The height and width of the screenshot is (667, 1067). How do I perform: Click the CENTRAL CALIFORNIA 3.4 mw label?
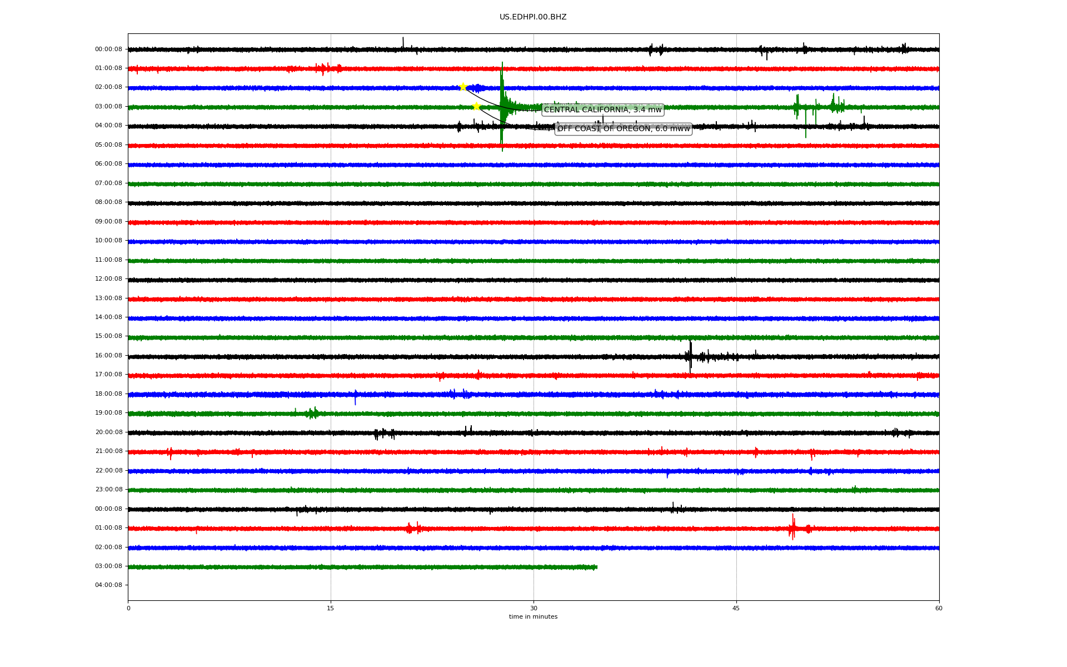click(x=602, y=110)
